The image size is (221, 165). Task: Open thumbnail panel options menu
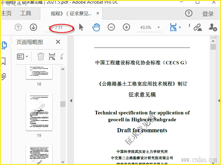click(22, 57)
